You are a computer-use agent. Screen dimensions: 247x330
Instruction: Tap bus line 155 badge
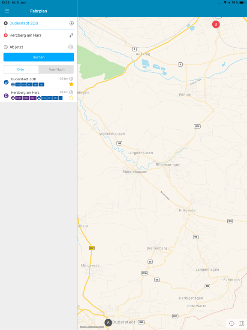(x=24, y=85)
